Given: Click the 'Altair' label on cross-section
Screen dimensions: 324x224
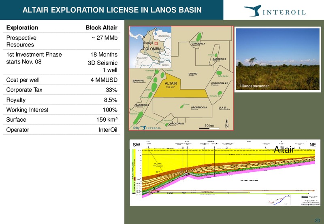Looking at the screenshot, I should click(x=284, y=150).
